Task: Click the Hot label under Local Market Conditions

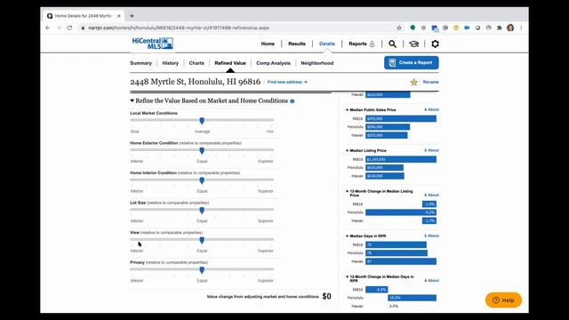Action: click(x=270, y=132)
